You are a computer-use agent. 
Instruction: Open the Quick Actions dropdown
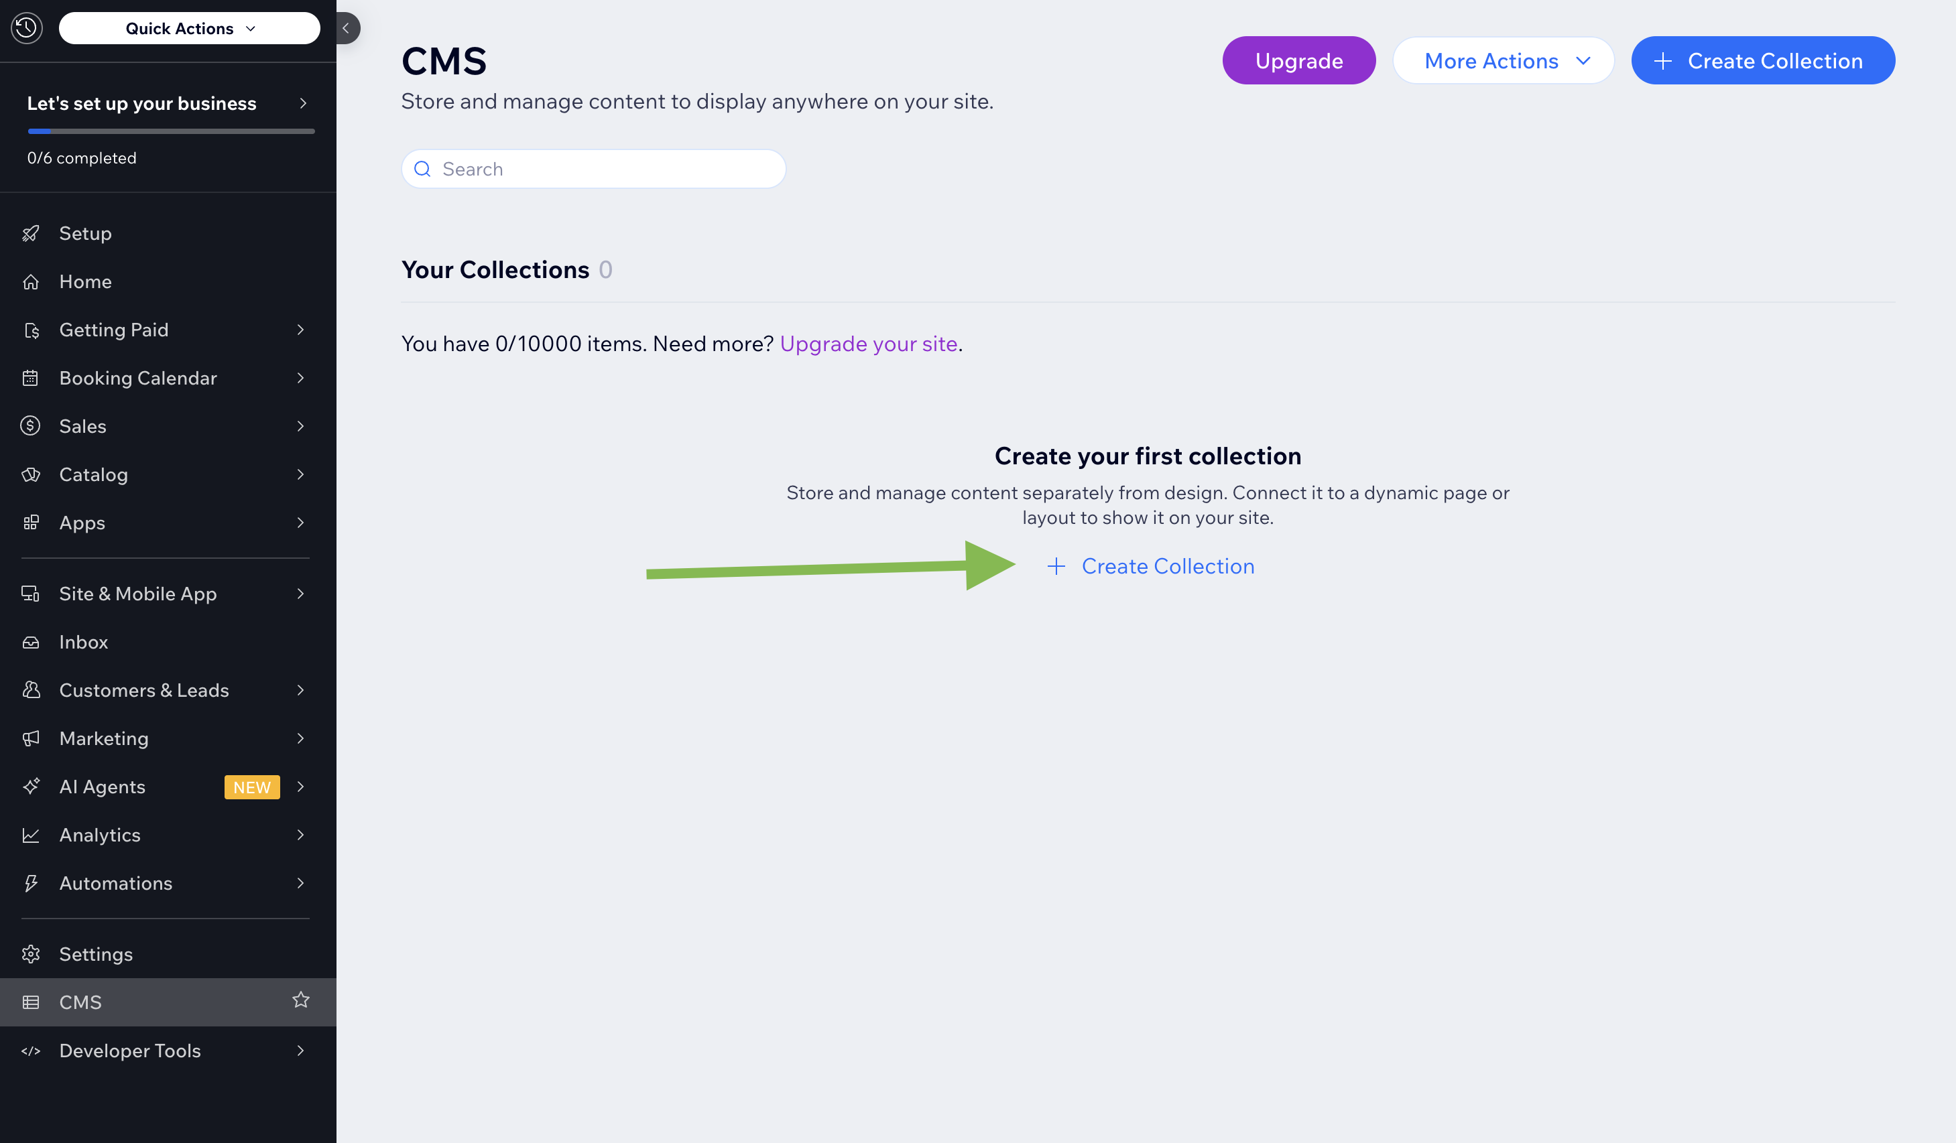pyautogui.click(x=190, y=29)
